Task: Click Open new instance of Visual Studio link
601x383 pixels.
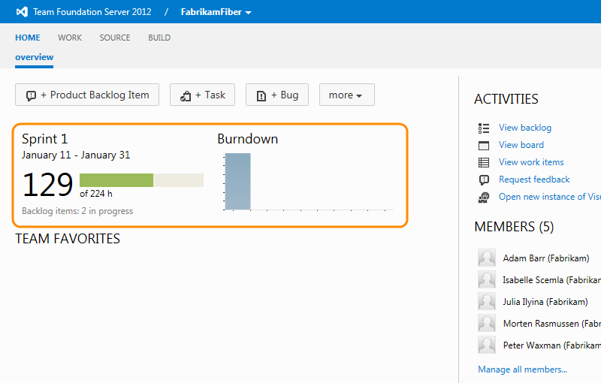Action: pos(550,197)
